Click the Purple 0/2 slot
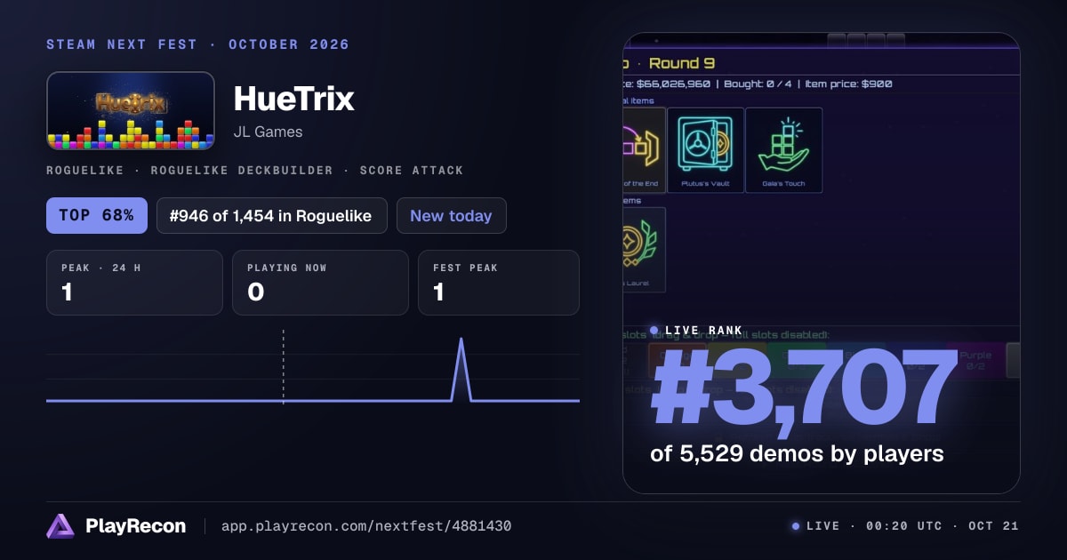 (x=975, y=360)
